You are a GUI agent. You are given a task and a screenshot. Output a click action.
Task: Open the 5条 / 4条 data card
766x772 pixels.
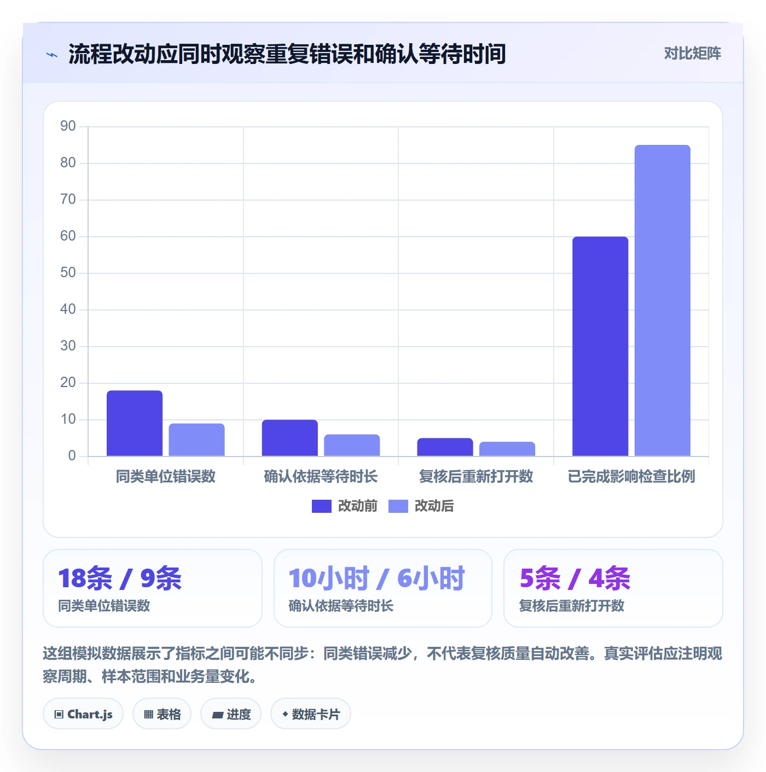[613, 588]
